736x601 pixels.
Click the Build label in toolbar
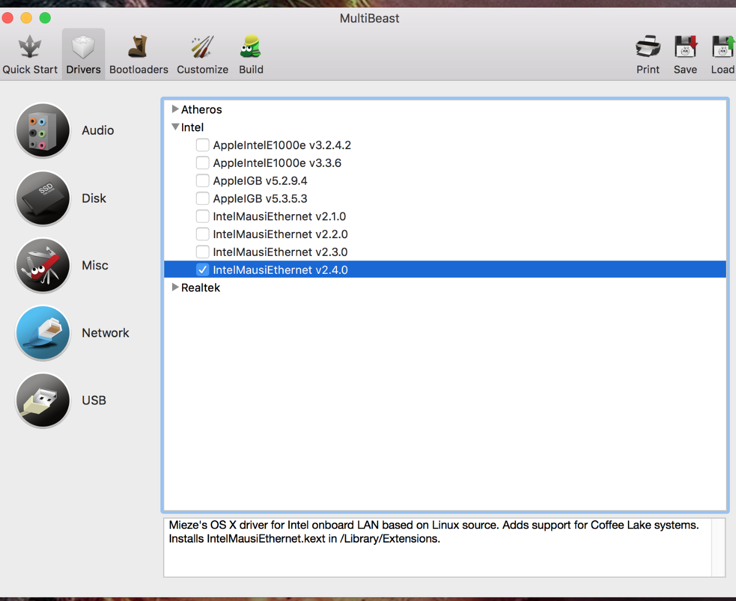point(251,70)
